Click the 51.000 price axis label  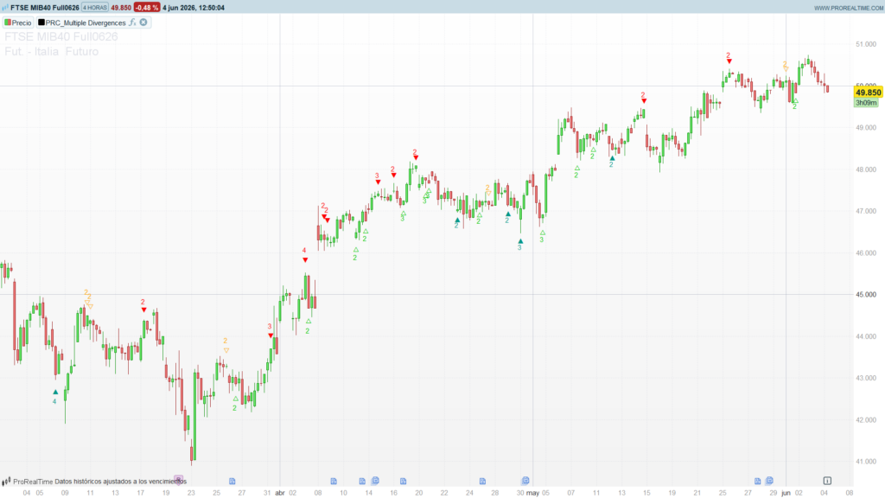pos(866,45)
